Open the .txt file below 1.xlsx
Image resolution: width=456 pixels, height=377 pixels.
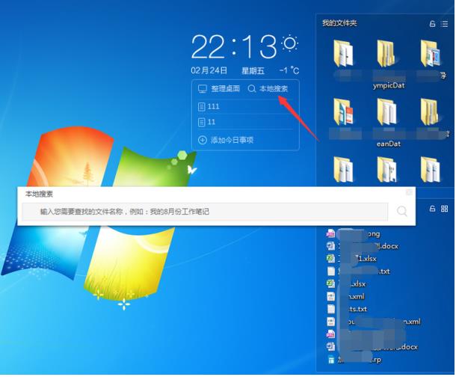tap(358, 272)
